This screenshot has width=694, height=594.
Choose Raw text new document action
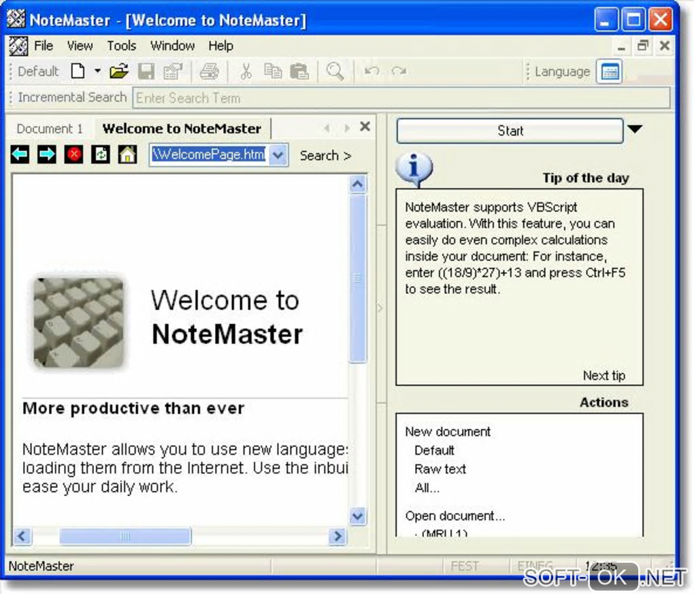point(440,469)
